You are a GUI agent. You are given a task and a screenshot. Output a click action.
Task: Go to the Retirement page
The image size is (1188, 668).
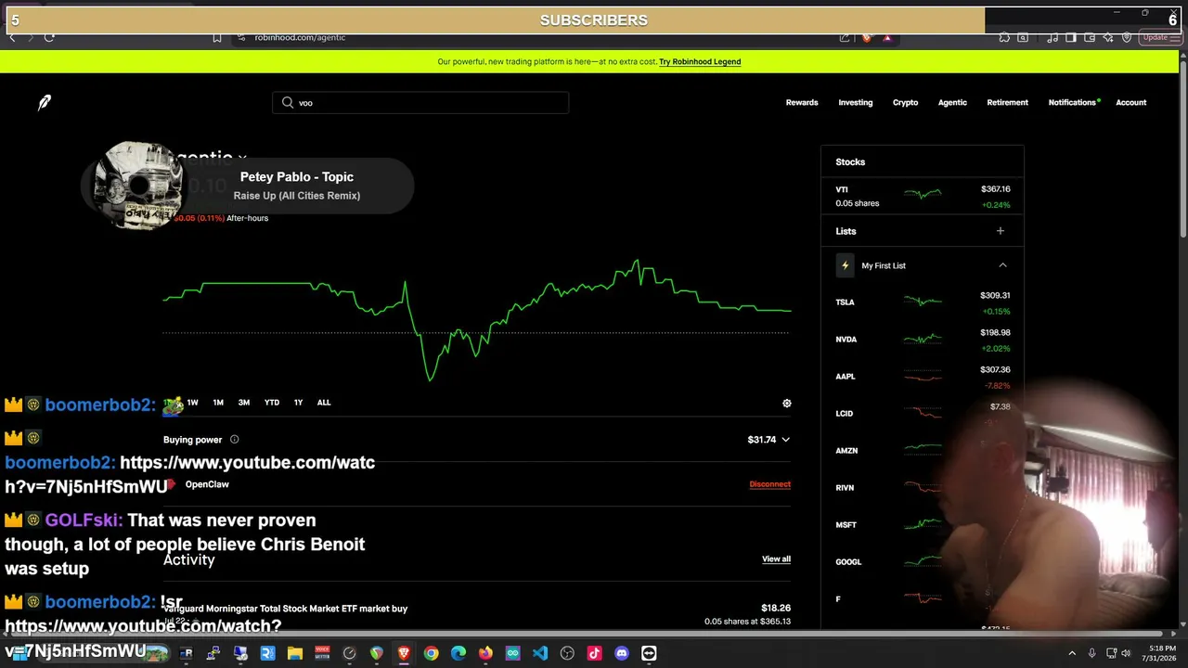point(1008,103)
